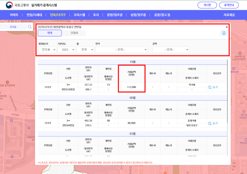Open the 오피스텔 menu
The height and width of the screenshot is (174, 247).
tap(79, 15)
